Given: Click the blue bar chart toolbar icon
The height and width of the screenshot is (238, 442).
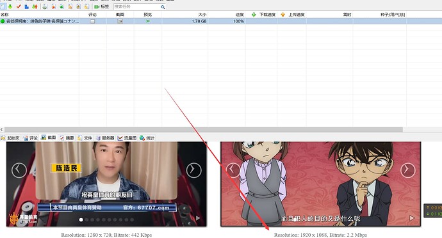Looking at the screenshot, I should coord(26,6).
